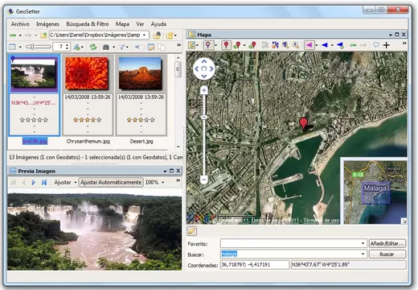Click the green back arrow in map toolbar
The width and height of the screenshot is (418, 290).
tap(353, 45)
